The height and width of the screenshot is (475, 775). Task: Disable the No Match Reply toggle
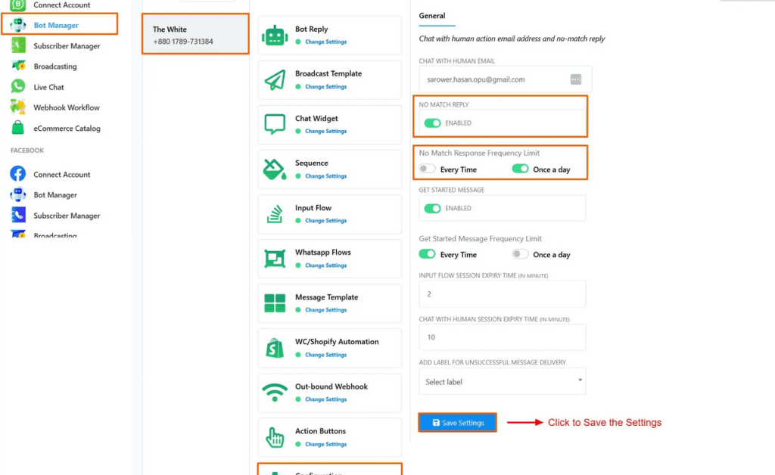[432, 123]
